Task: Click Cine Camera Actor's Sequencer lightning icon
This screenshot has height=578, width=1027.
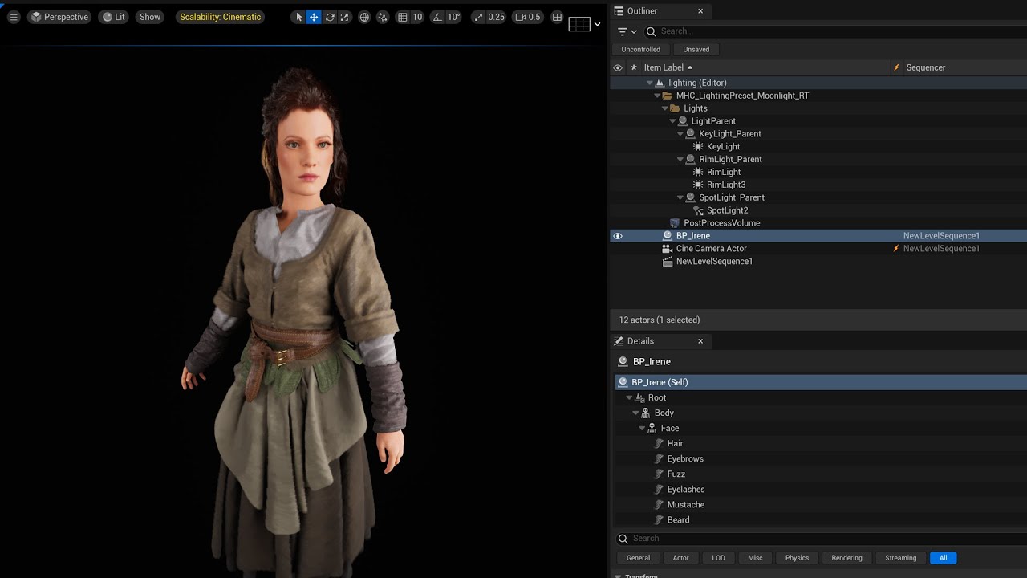Action: coord(896,249)
